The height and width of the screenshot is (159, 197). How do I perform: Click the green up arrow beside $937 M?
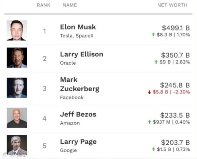click(x=149, y=122)
